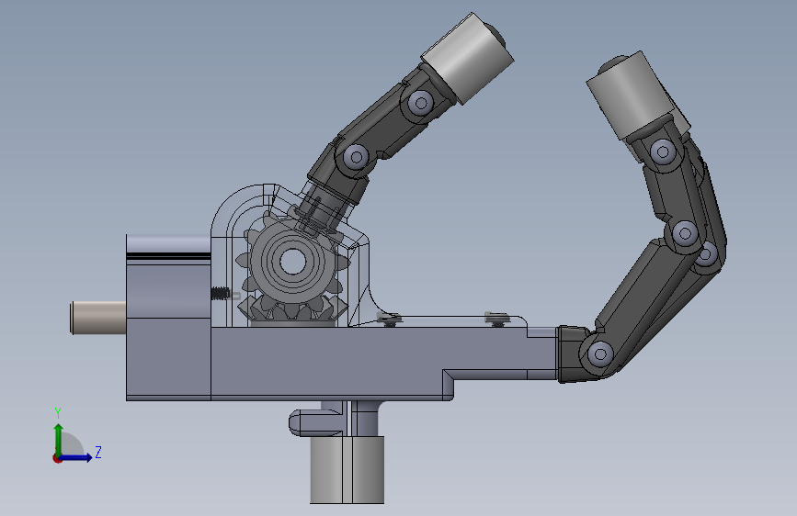Select the light gray tip of the upper finger
Image resolution: width=797 pixels, height=516 pixels.
point(468,59)
